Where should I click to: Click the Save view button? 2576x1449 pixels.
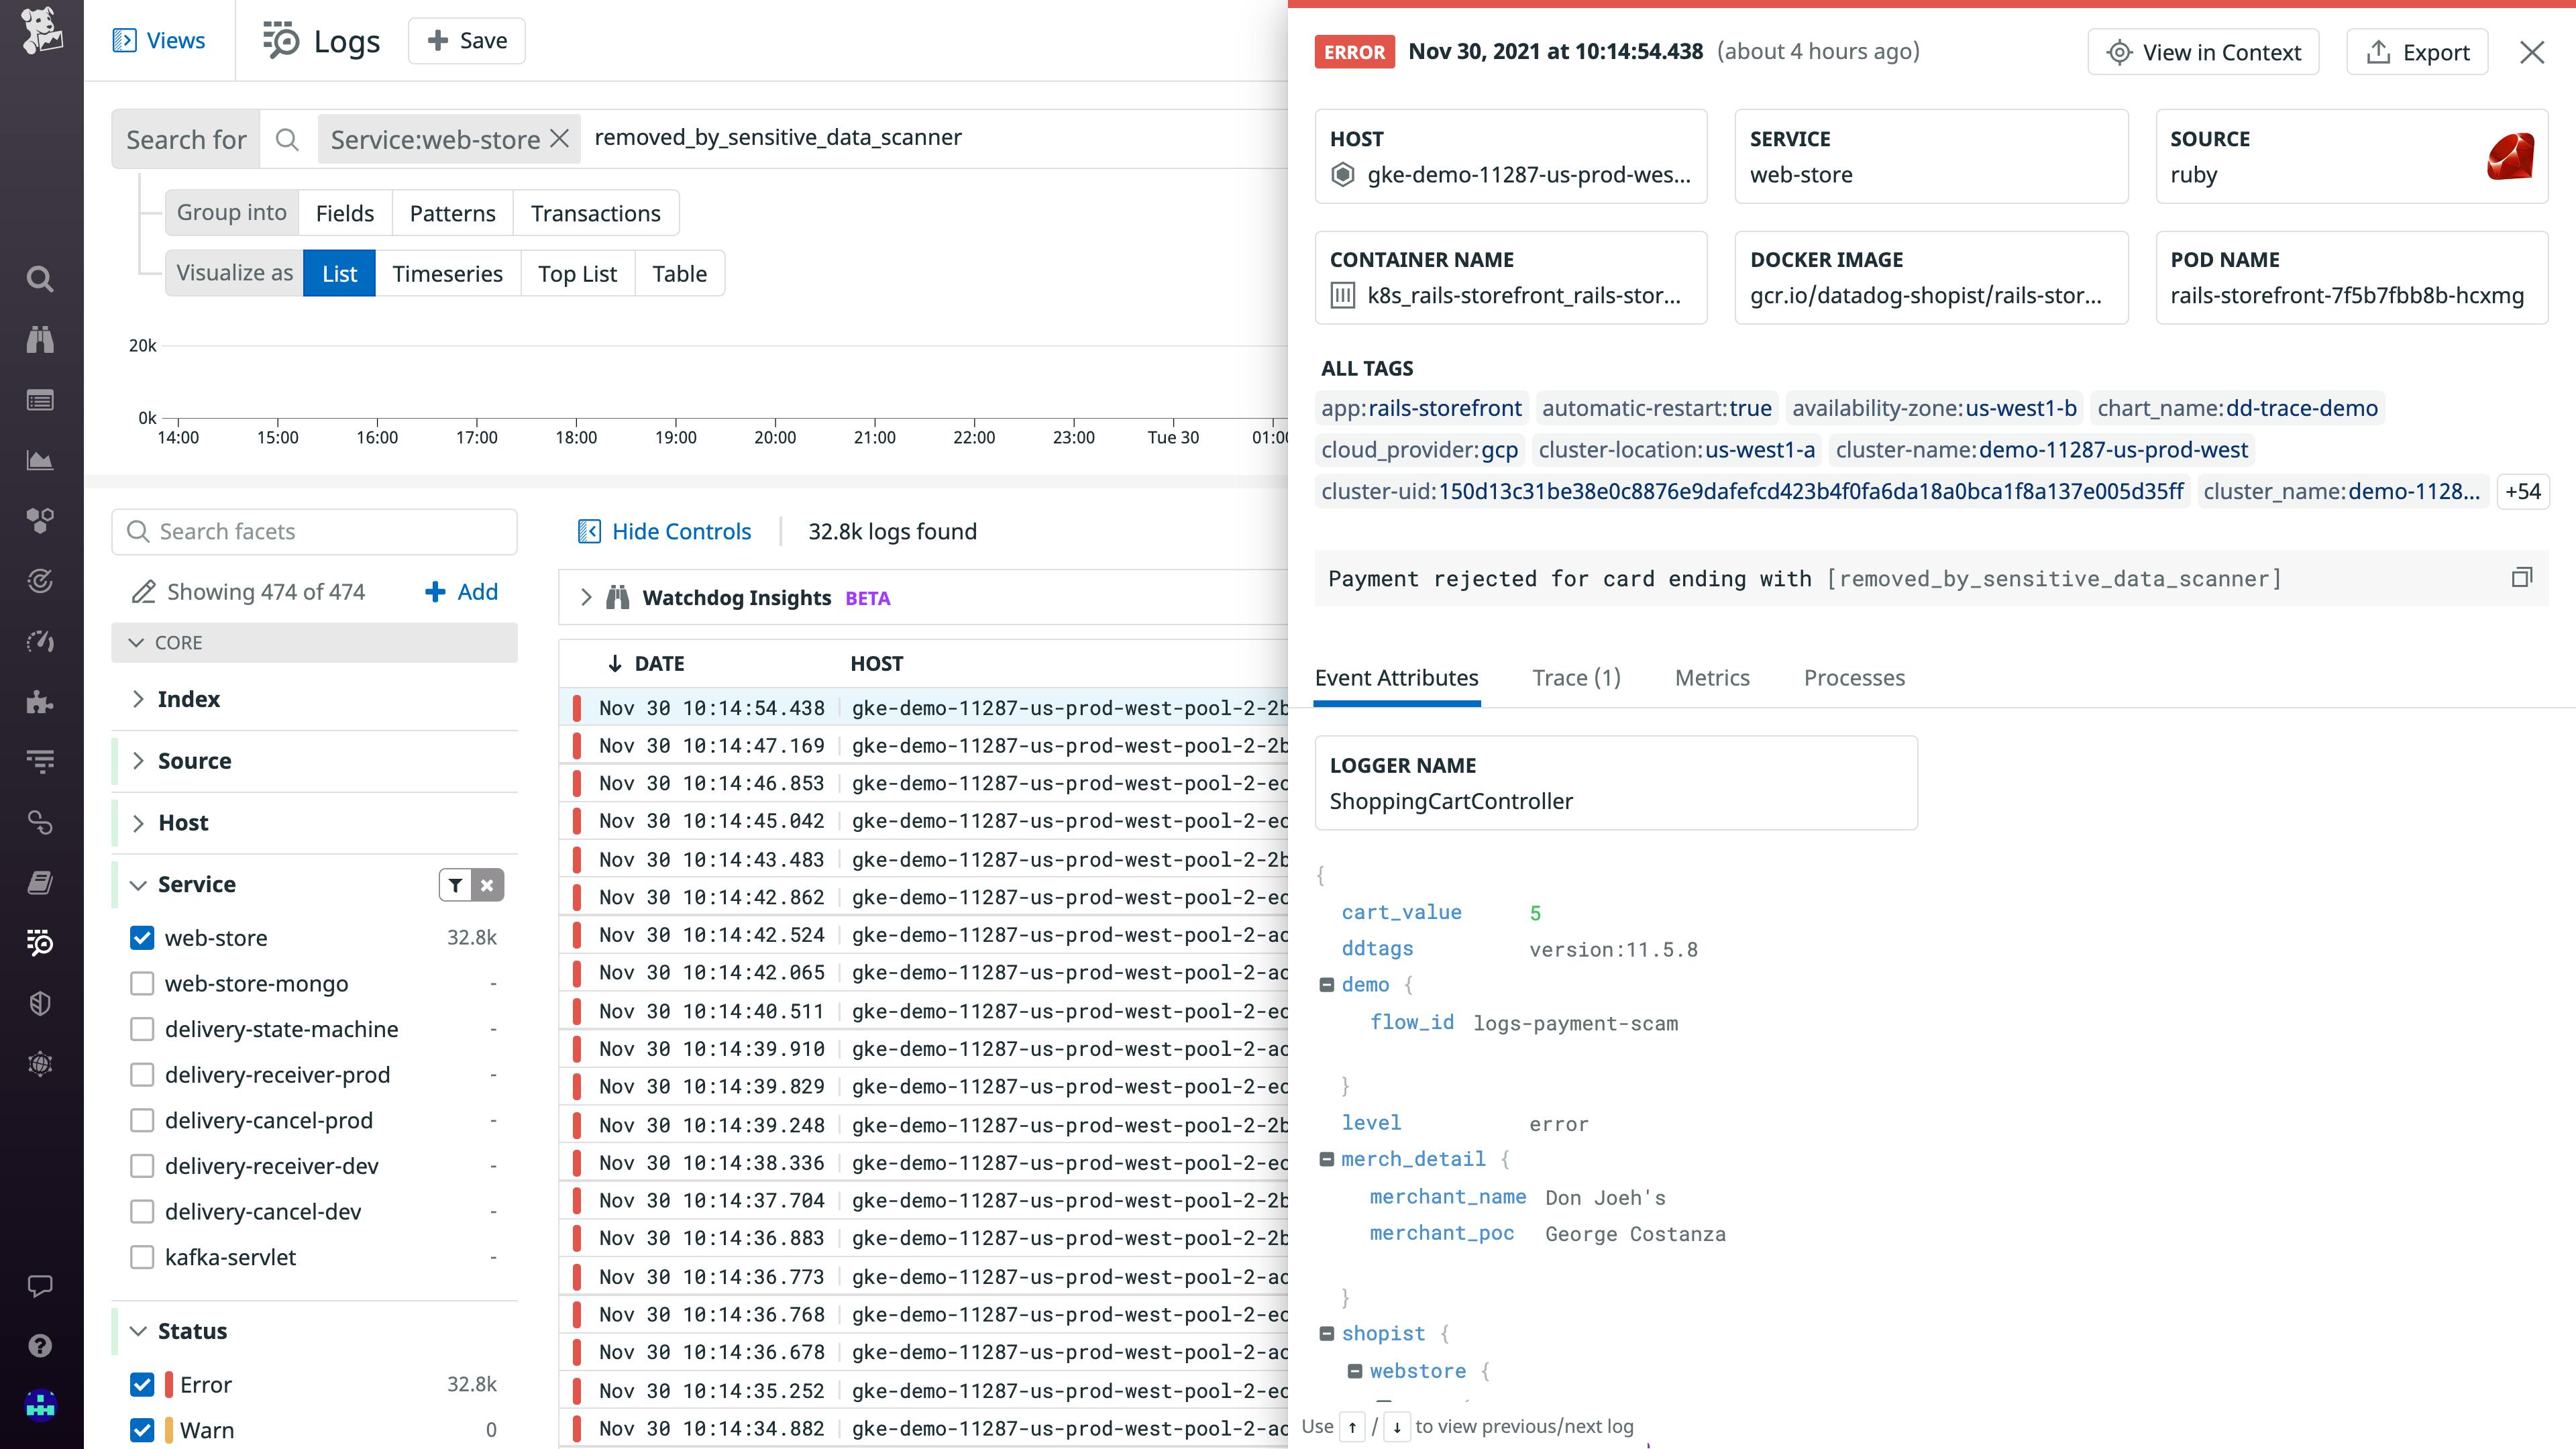point(466,40)
